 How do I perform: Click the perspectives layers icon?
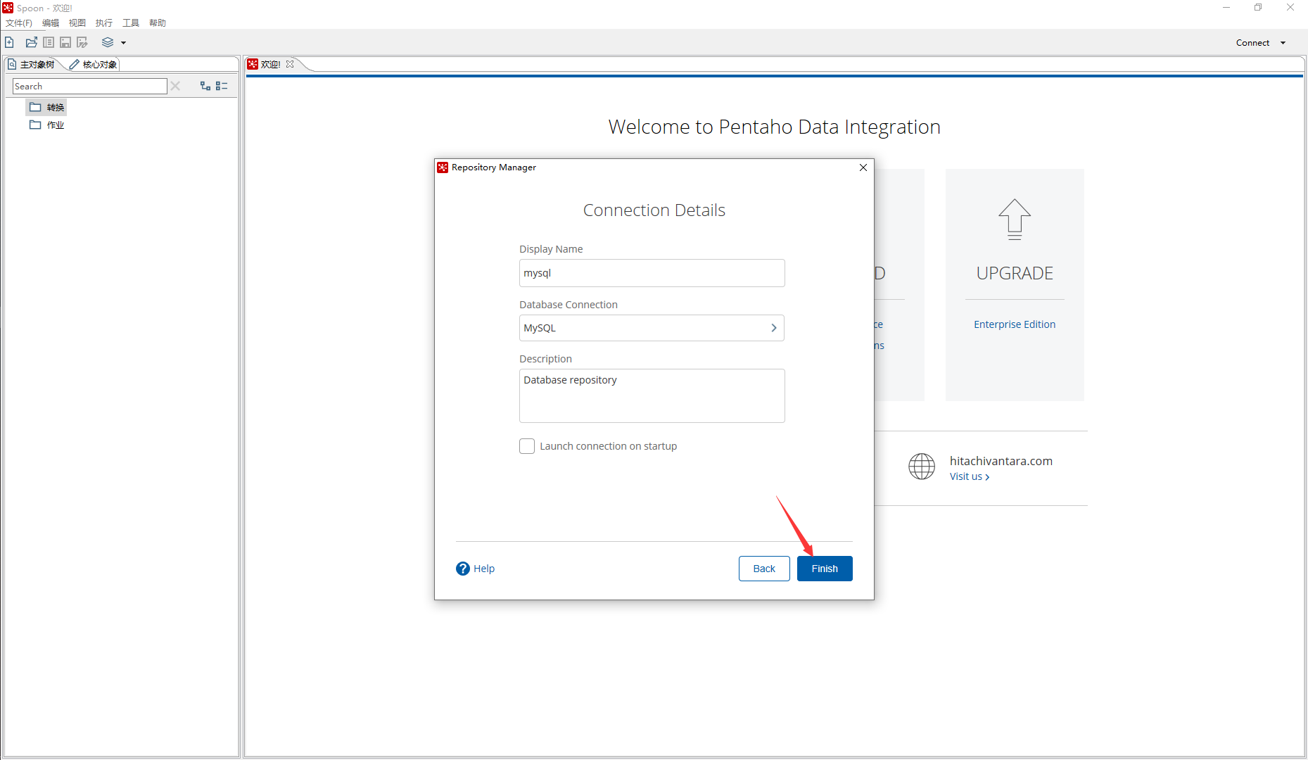pos(108,42)
